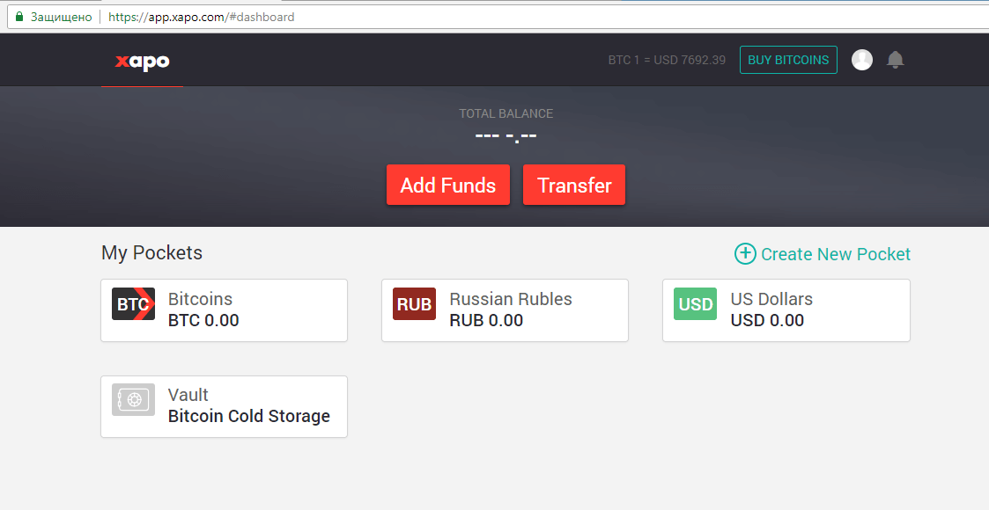Click the Create New Pocket link
This screenshot has height=510, width=989.
823,254
